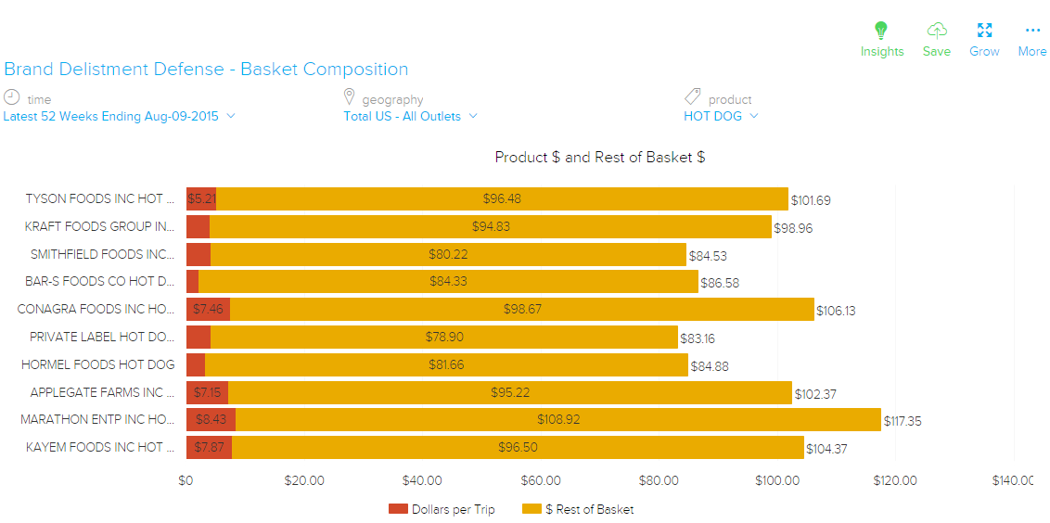Click the Brand Delistment Defense title link
1050x523 pixels.
click(x=206, y=70)
